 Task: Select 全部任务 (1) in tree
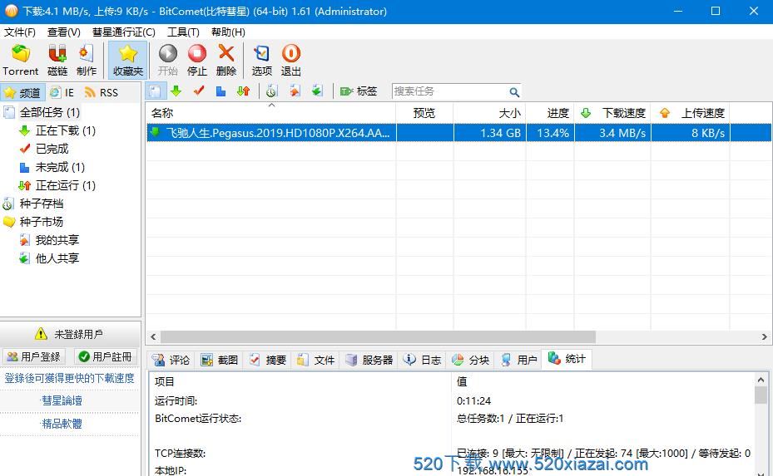[49, 112]
